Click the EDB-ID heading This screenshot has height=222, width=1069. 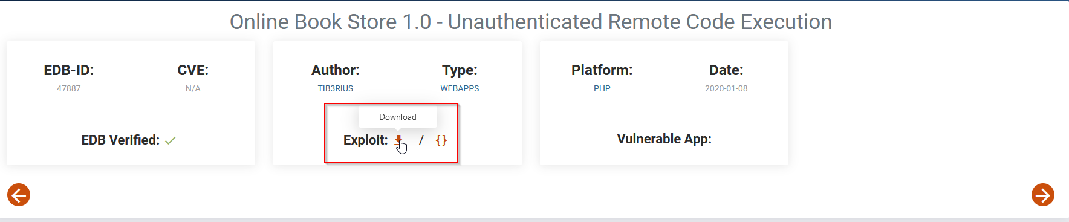[69, 70]
